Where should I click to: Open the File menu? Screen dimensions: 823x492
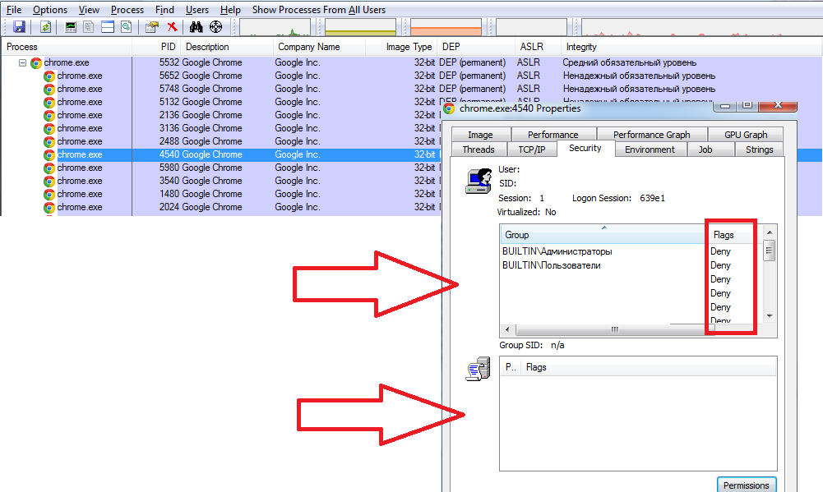pos(14,9)
